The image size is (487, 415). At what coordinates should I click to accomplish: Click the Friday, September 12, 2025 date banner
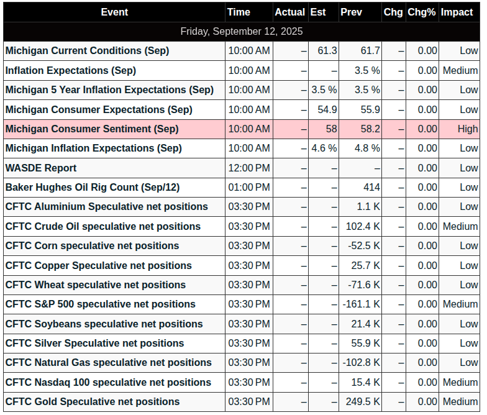pyautogui.click(x=242, y=31)
